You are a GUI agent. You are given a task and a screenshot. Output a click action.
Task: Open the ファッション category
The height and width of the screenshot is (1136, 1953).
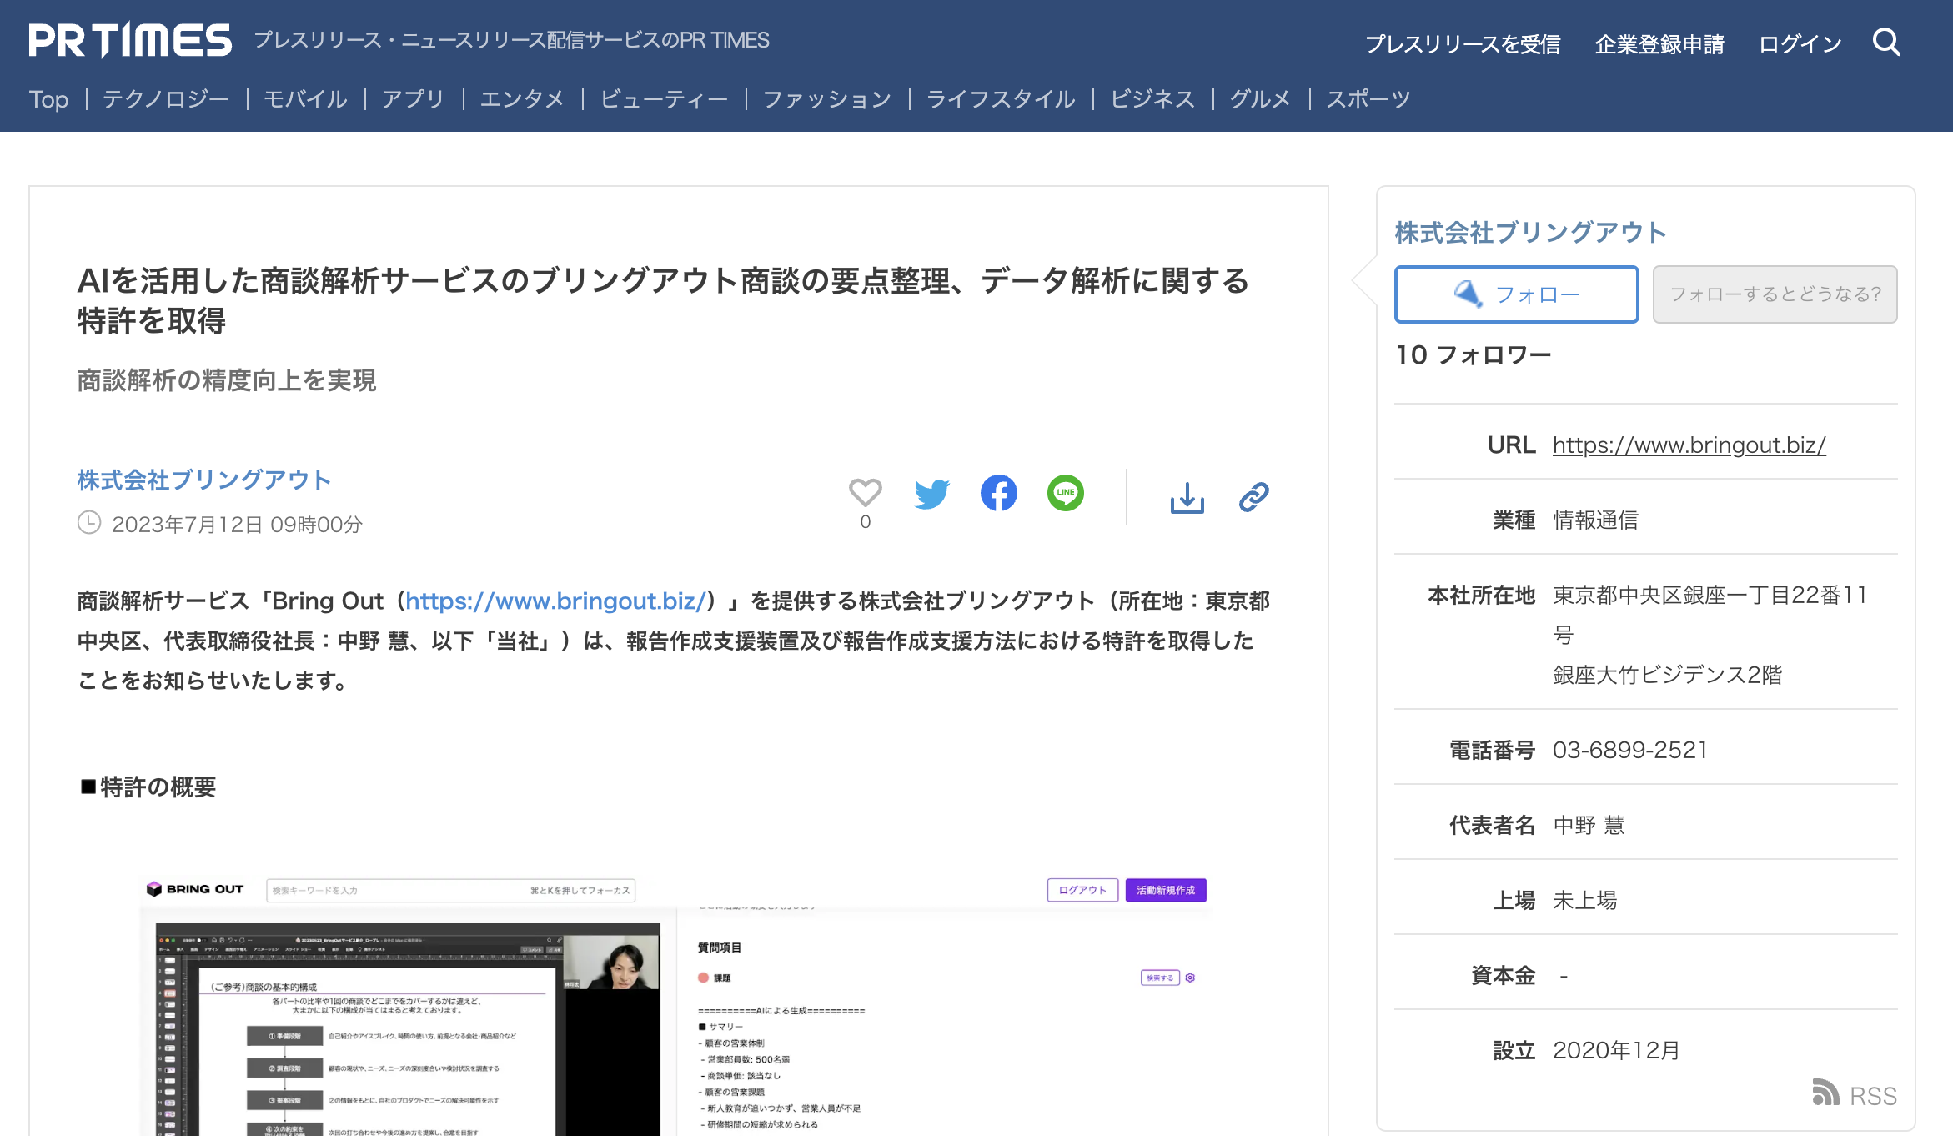pyautogui.click(x=827, y=99)
